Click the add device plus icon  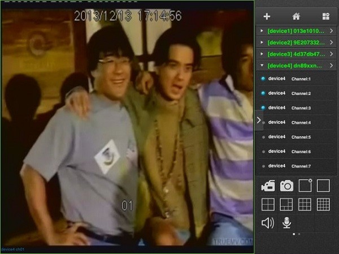pyautogui.click(x=267, y=16)
